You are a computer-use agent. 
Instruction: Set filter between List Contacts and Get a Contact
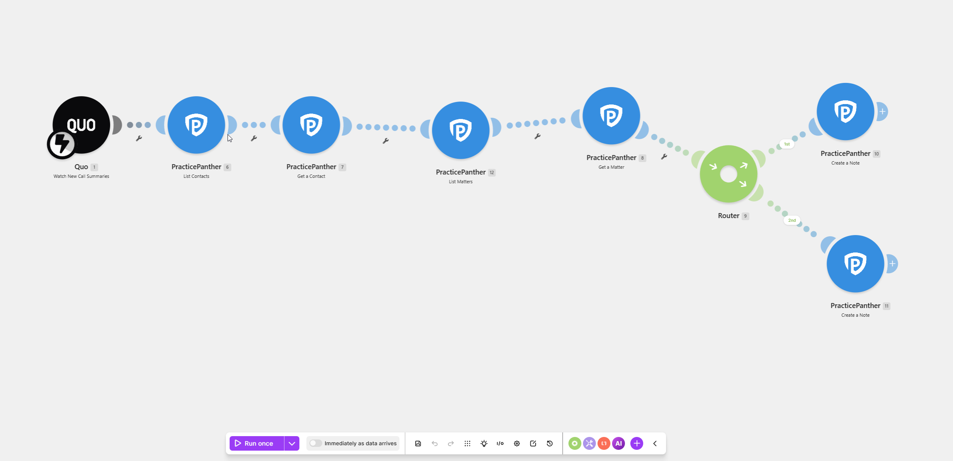pyautogui.click(x=254, y=138)
